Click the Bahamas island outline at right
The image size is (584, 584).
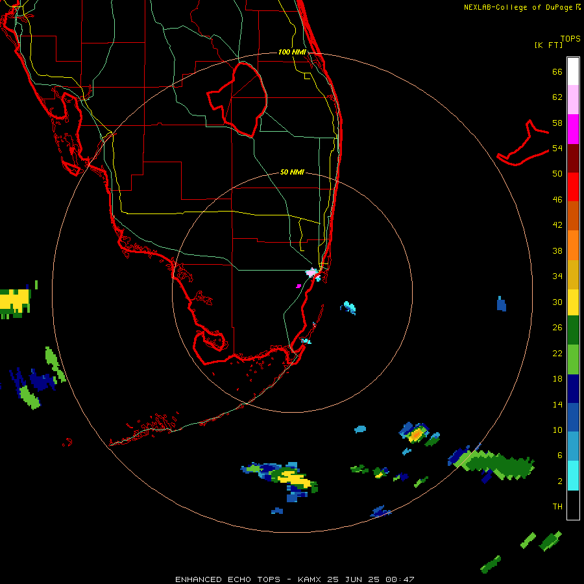tap(523, 143)
